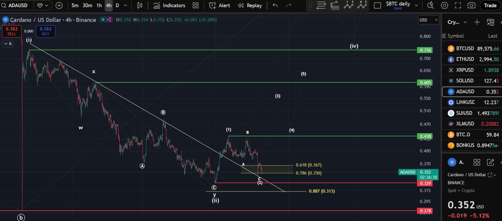Screen dimensions: 502x221
Task: Click the red 0.352 SELL button
Action: [12, 31]
